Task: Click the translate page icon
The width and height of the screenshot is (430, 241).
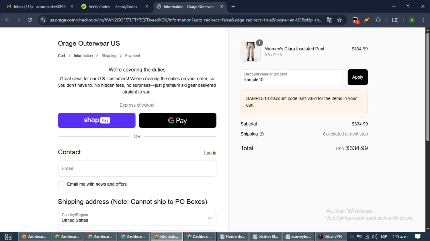Action: 329,20
